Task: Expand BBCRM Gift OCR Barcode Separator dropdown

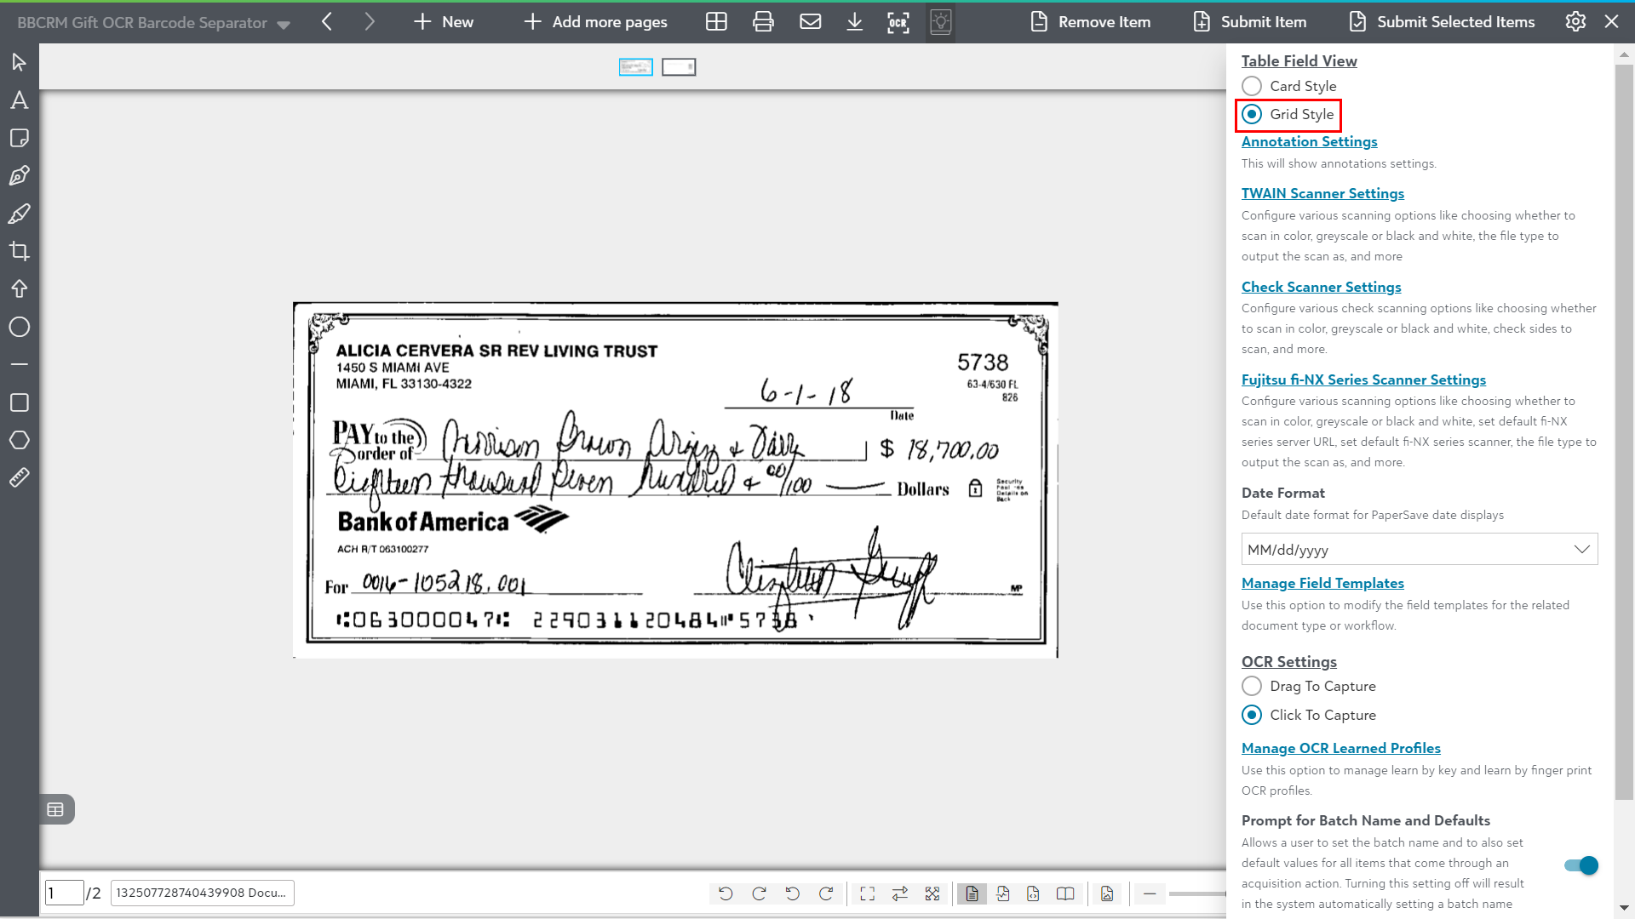Action: point(284,24)
